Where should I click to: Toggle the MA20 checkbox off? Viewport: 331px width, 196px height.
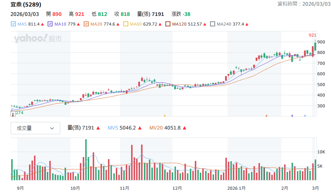[x=86, y=24]
